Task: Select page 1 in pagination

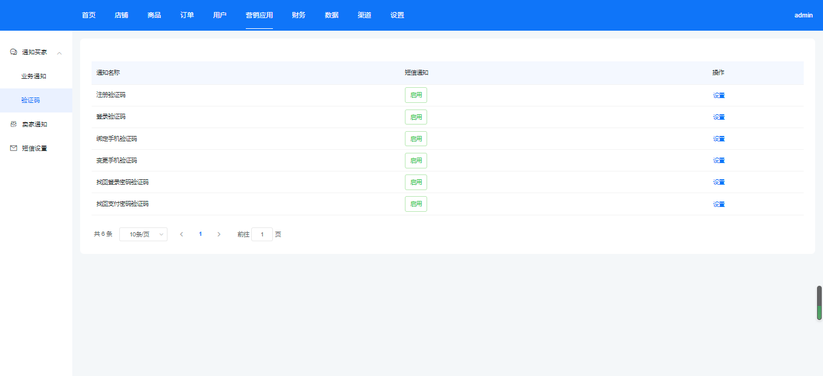Action: click(200, 234)
